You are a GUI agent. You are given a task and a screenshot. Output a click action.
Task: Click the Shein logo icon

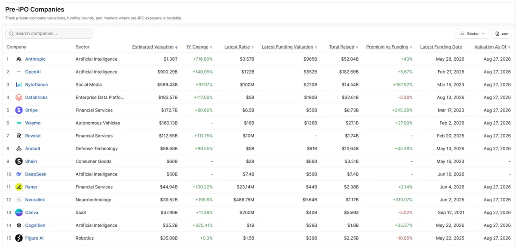[x=19, y=161]
